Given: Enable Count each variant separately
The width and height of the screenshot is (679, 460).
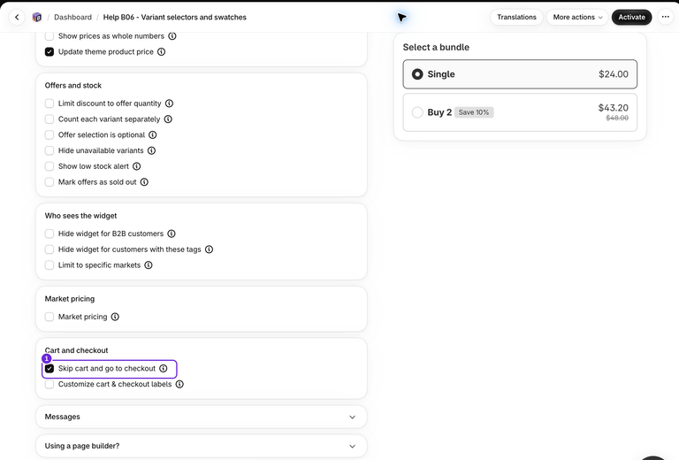Looking at the screenshot, I should pos(50,119).
